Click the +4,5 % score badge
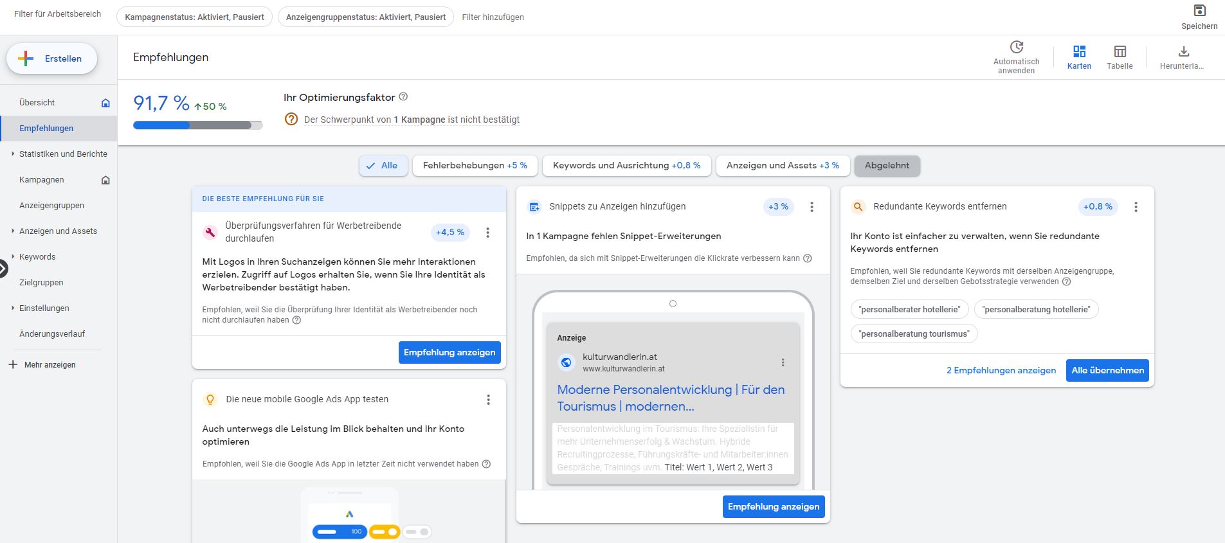1225x543 pixels. coord(449,232)
